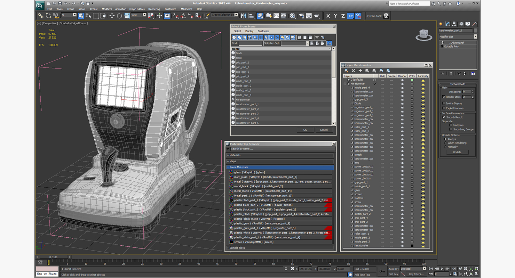Select the When Rendering radio button
Image resolution: width=515 pixels, height=278 pixels.
coord(445,143)
